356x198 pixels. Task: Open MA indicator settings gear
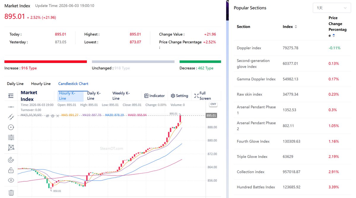[x=53, y=116]
